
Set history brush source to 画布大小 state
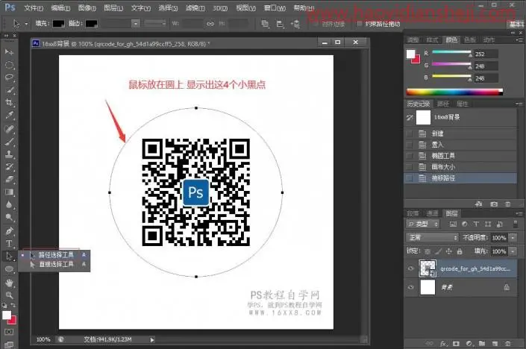click(410, 167)
